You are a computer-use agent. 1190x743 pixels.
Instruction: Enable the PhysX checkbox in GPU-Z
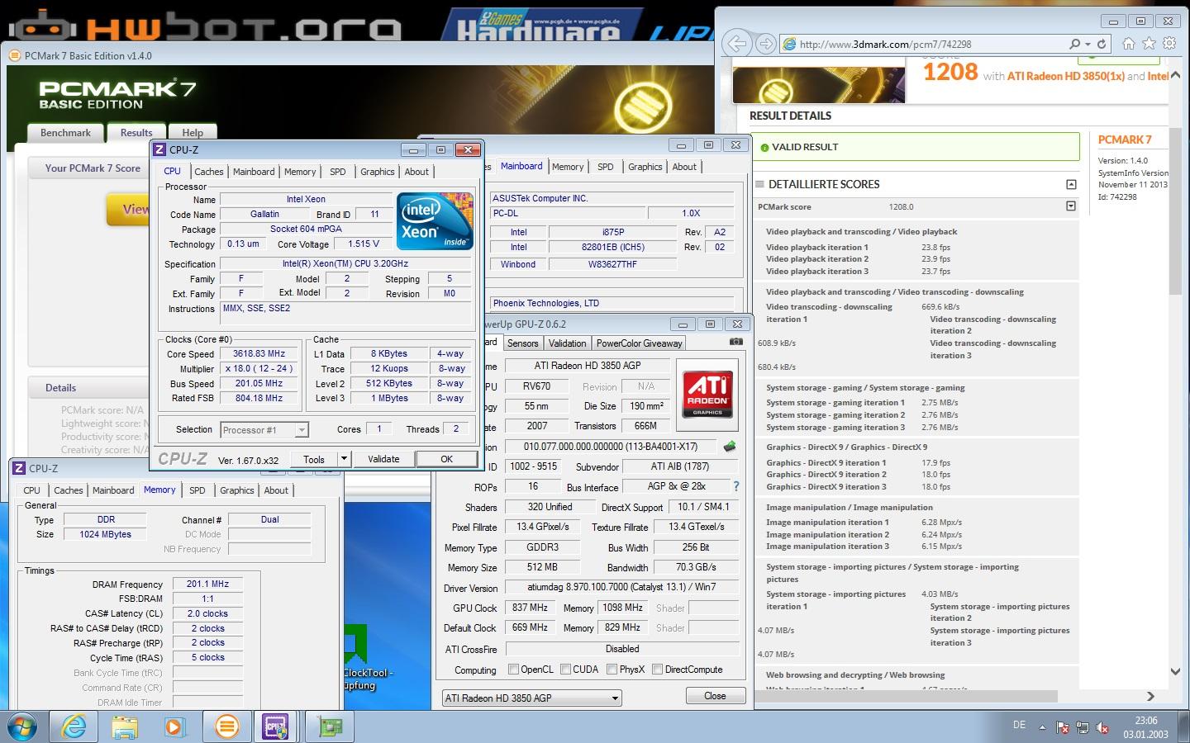[612, 670]
